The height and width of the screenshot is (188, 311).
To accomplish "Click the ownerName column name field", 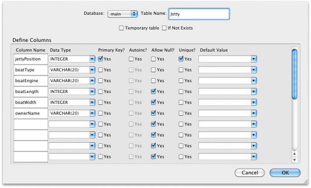I will pos(31,113).
